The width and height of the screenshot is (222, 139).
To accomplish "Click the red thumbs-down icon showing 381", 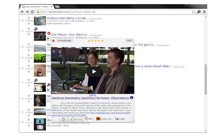I will [87, 119].
